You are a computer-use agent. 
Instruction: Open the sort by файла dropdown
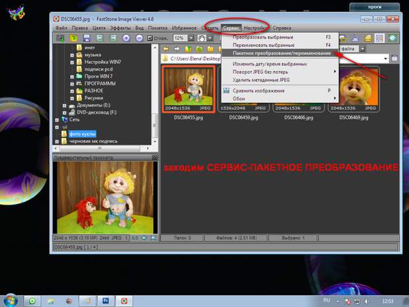pyautogui.click(x=362, y=49)
